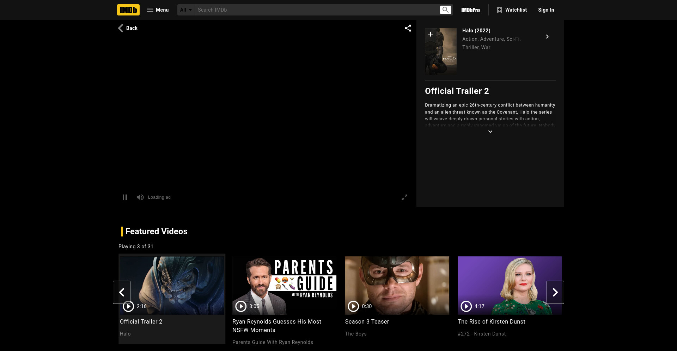Pause the video player
677x351 pixels.
point(125,197)
